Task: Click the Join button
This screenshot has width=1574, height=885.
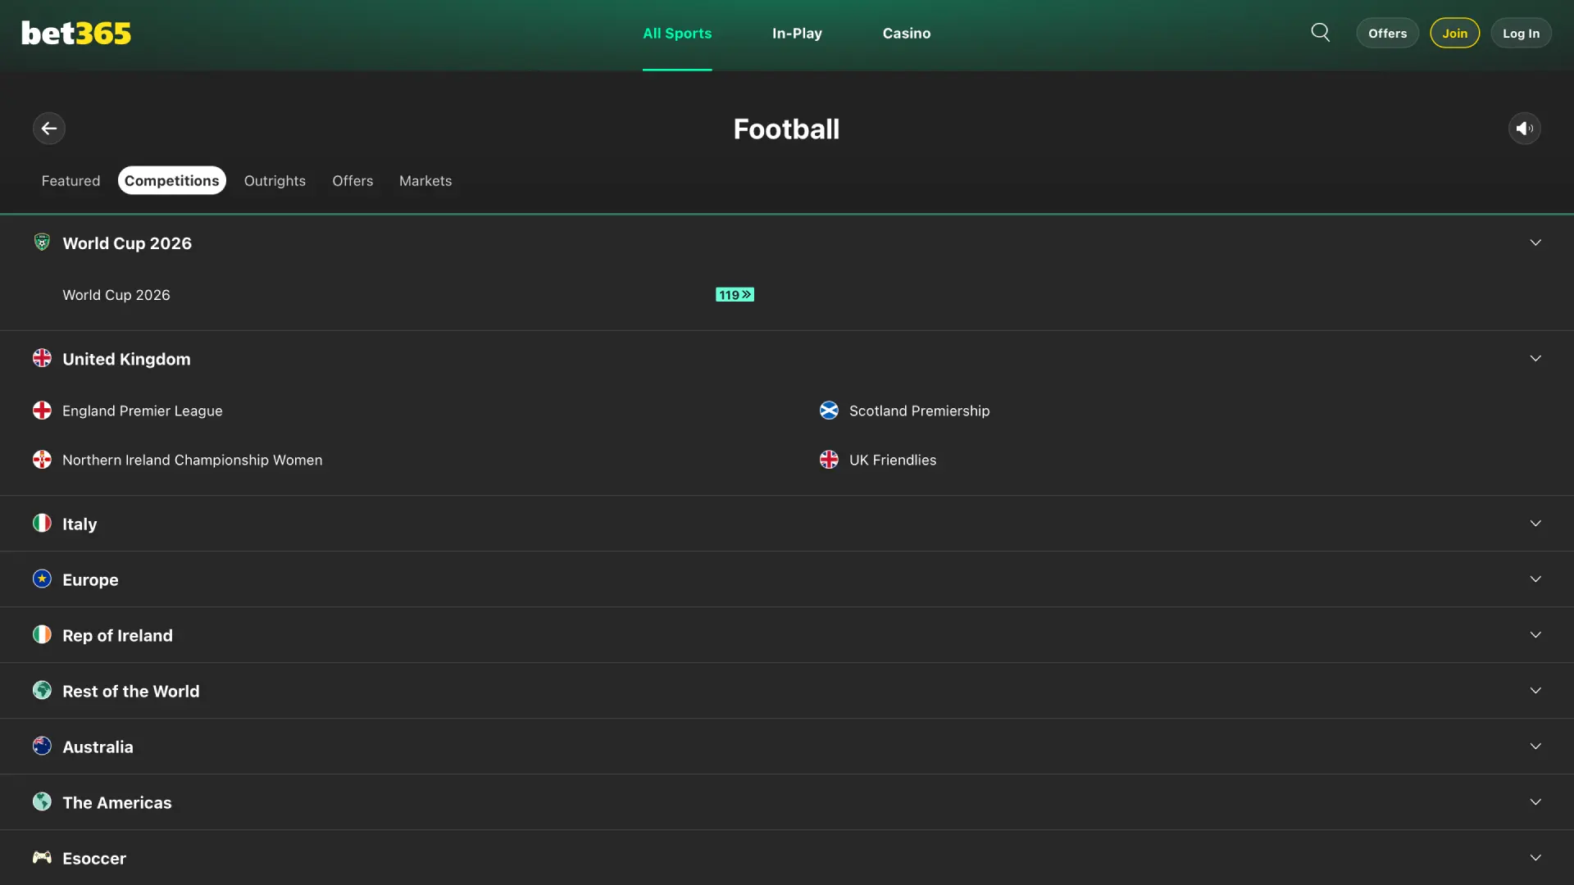Action: click(x=1455, y=34)
